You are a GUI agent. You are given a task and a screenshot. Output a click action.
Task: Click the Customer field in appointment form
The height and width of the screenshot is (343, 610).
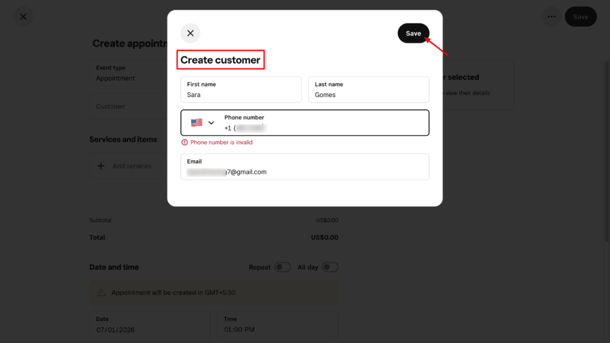click(x=128, y=107)
